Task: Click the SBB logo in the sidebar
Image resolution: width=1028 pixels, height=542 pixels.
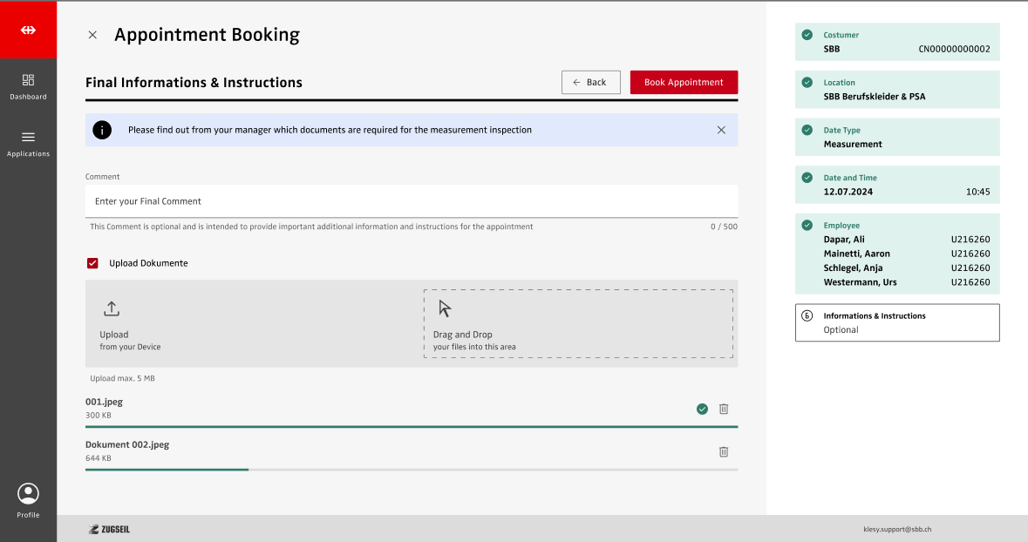Action: (28, 30)
